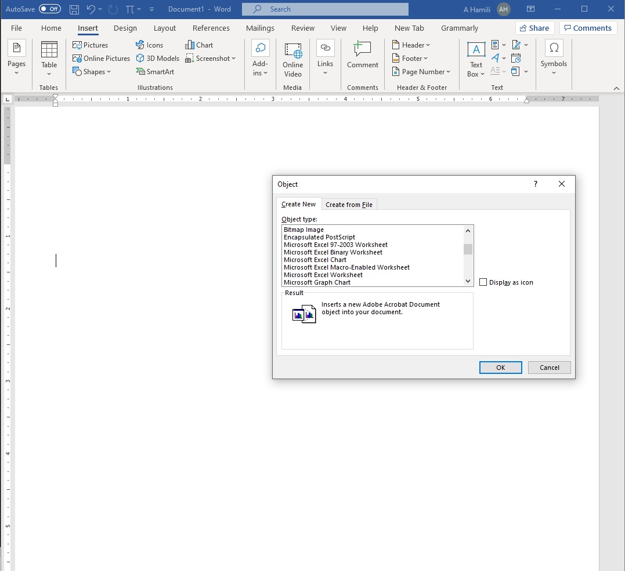The height and width of the screenshot is (571, 625).
Task: Cancel the Object dialog
Action: (549, 368)
